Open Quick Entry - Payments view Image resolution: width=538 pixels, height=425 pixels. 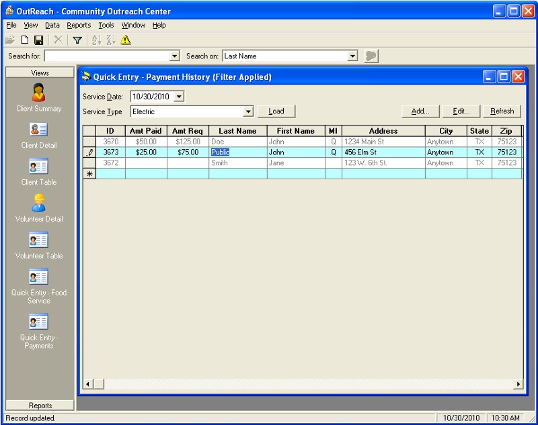click(39, 330)
